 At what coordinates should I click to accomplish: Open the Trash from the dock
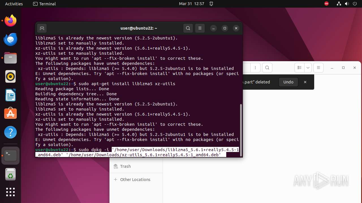pyautogui.click(x=10, y=174)
